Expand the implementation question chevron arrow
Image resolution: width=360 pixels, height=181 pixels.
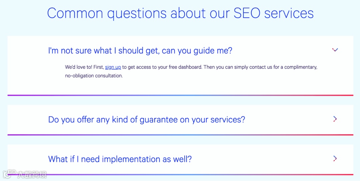[x=335, y=158]
